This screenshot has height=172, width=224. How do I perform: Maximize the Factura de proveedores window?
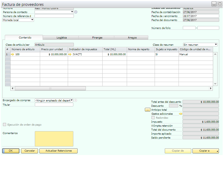[220, 4]
